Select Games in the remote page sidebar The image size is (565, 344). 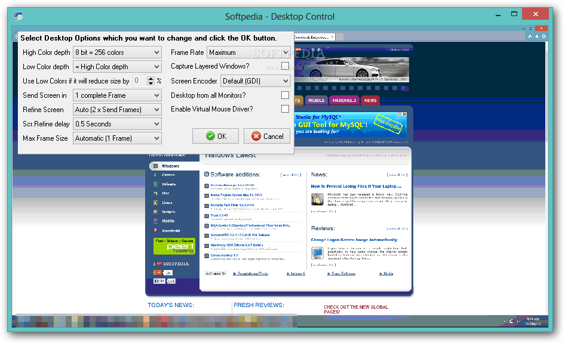click(168, 175)
